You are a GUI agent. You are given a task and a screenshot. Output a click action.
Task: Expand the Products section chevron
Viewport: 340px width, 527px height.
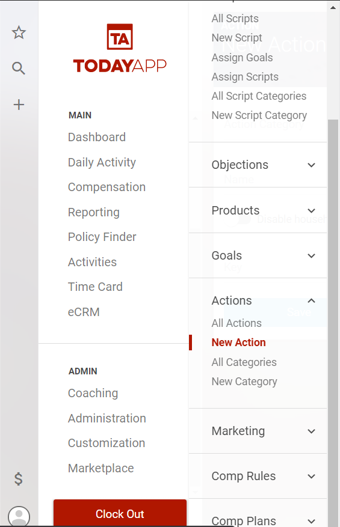(311, 211)
